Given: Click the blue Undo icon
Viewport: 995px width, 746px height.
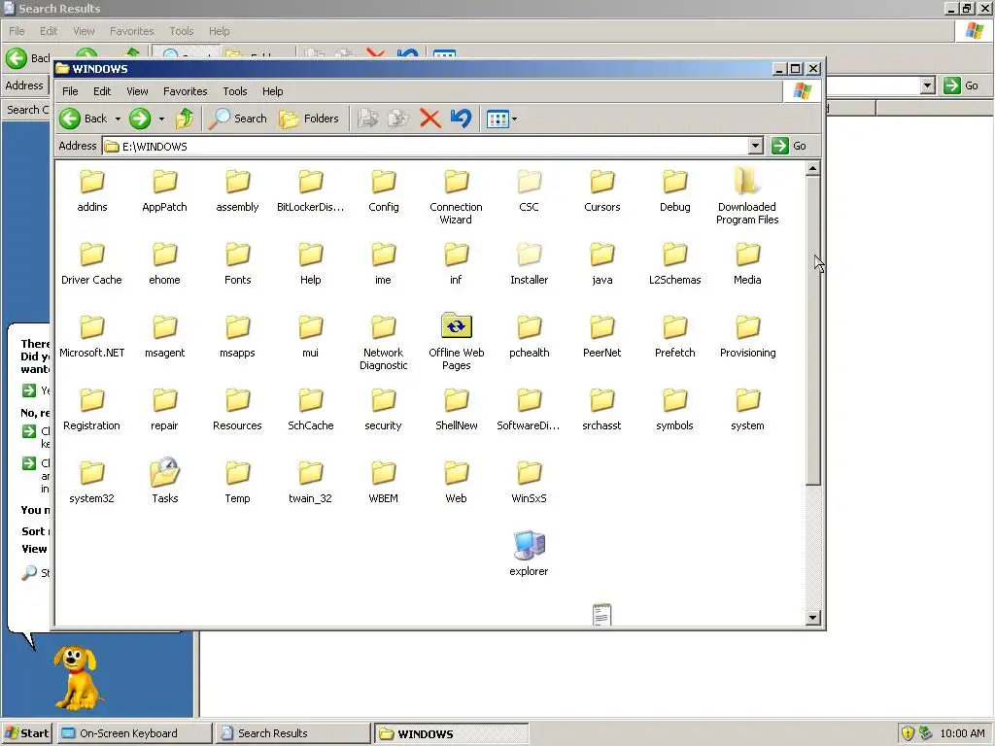Looking at the screenshot, I should [x=462, y=119].
